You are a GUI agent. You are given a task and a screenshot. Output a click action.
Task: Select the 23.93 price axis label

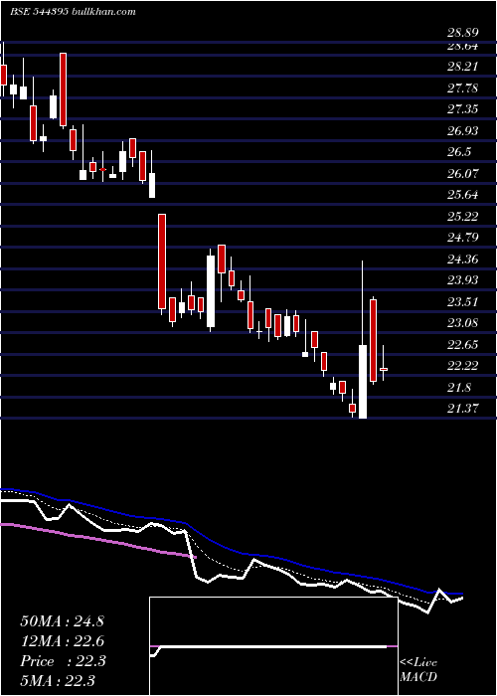point(462,280)
